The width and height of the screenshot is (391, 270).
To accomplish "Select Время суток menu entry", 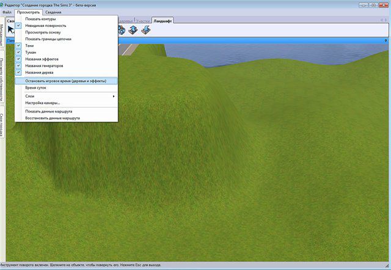I will 35,87.
